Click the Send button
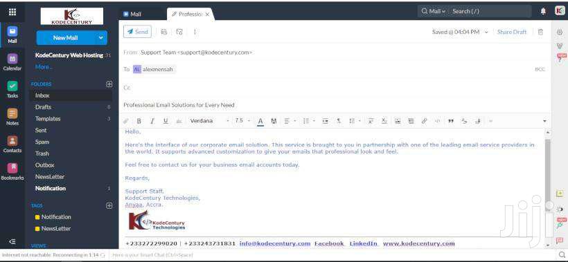 click(x=137, y=31)
